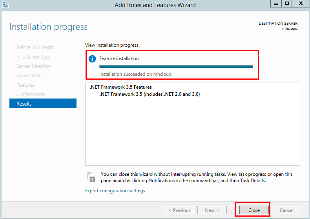Maximize the wizard window
Screen dimensions: 310x219
click(x=287, y=4)
